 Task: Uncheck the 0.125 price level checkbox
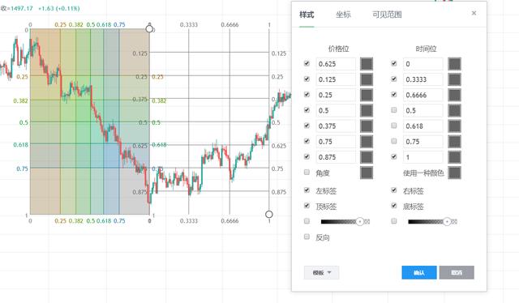point(307,79)
